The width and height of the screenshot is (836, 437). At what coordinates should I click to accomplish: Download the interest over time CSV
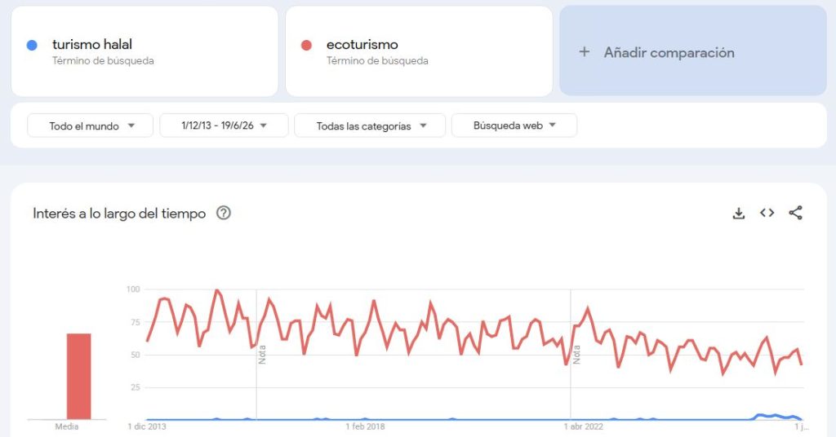point(738,214)
